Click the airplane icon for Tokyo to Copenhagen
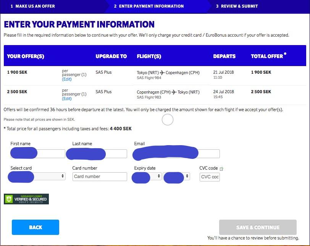The image size is (310, 246). 162,73
